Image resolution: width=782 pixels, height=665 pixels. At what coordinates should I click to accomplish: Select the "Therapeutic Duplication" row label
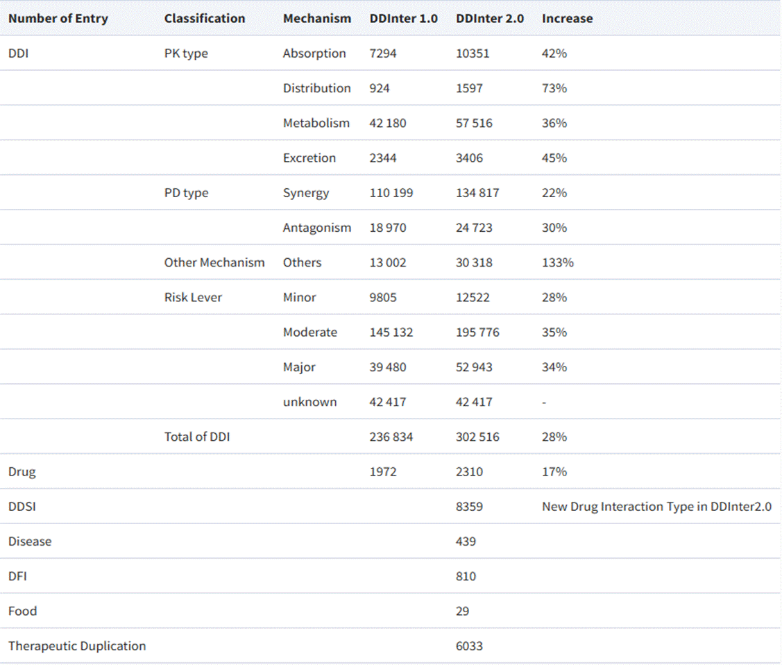77,646
